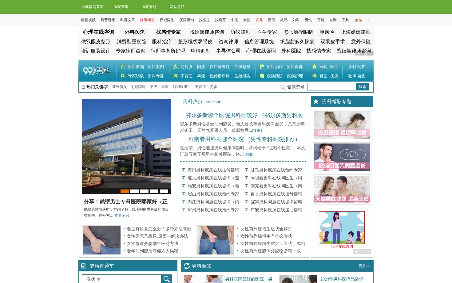Click the hand-on-jeans article thumbnail

point(101,240)
